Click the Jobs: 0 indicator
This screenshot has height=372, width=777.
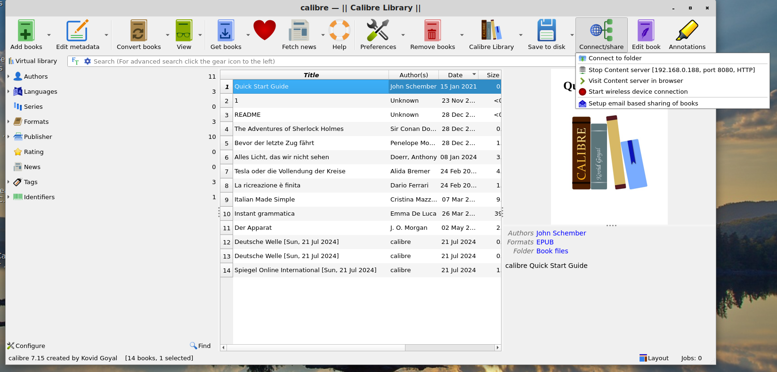(691, 358)
